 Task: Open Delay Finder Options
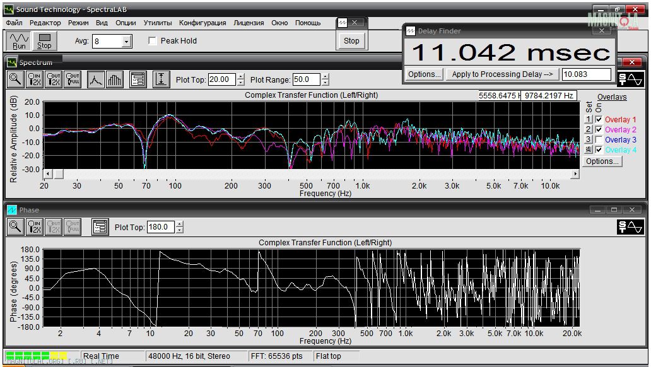pyautogui.click(x=424, y=74)
